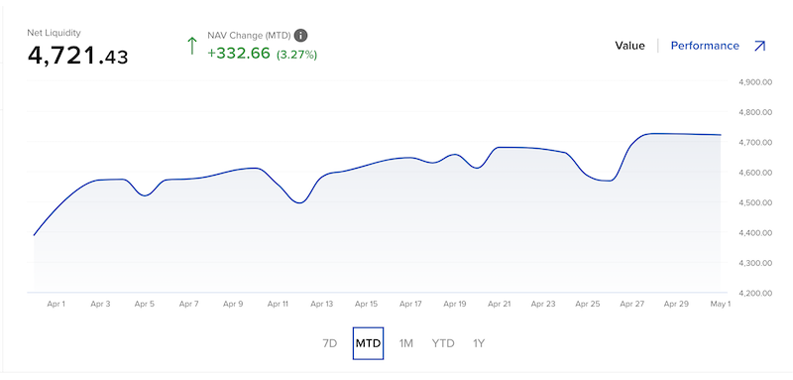Click the Apr 5 date label
Screen dimensions: 793x380
pos(145,305)
